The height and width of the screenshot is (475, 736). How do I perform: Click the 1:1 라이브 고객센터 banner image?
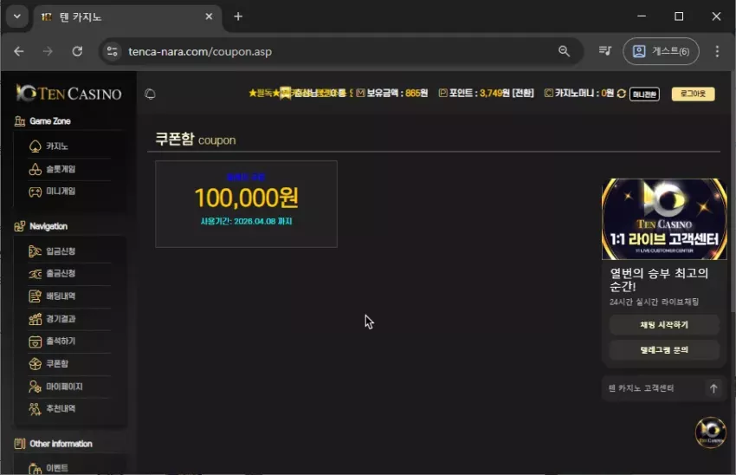point(664,219)
